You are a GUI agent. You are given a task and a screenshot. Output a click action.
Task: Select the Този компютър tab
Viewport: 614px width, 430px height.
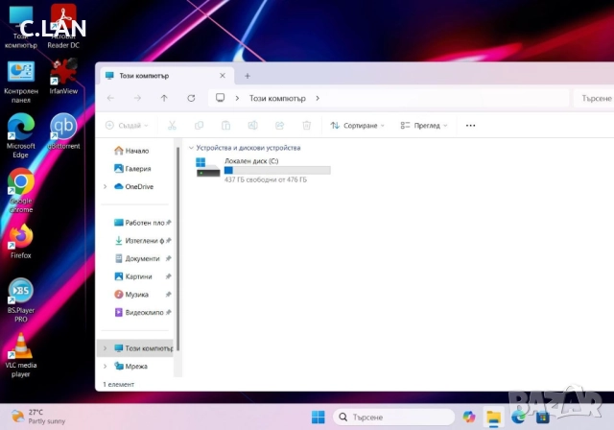(163, 75)
